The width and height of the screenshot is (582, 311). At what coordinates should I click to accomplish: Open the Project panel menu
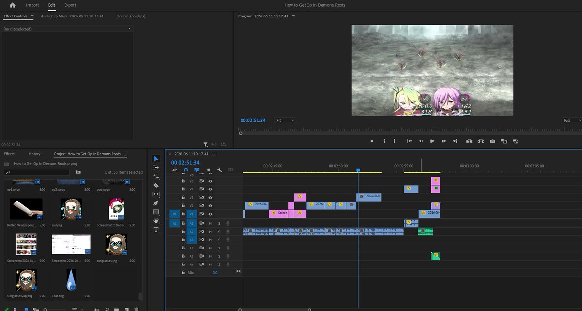(125, 154)
